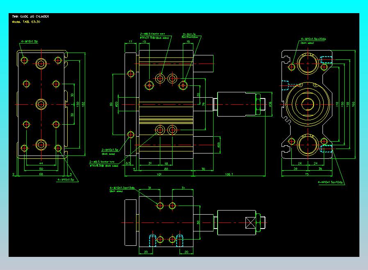Select the 2-M10x1.5p both sides note

click(109, 151)
